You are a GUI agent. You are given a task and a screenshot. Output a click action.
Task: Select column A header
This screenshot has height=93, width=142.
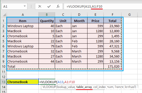point(23,14)
